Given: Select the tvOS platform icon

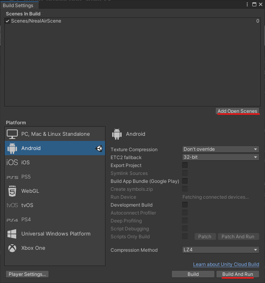Looking at the screenshot, I should pyautogui.click(x=12, y=205).
